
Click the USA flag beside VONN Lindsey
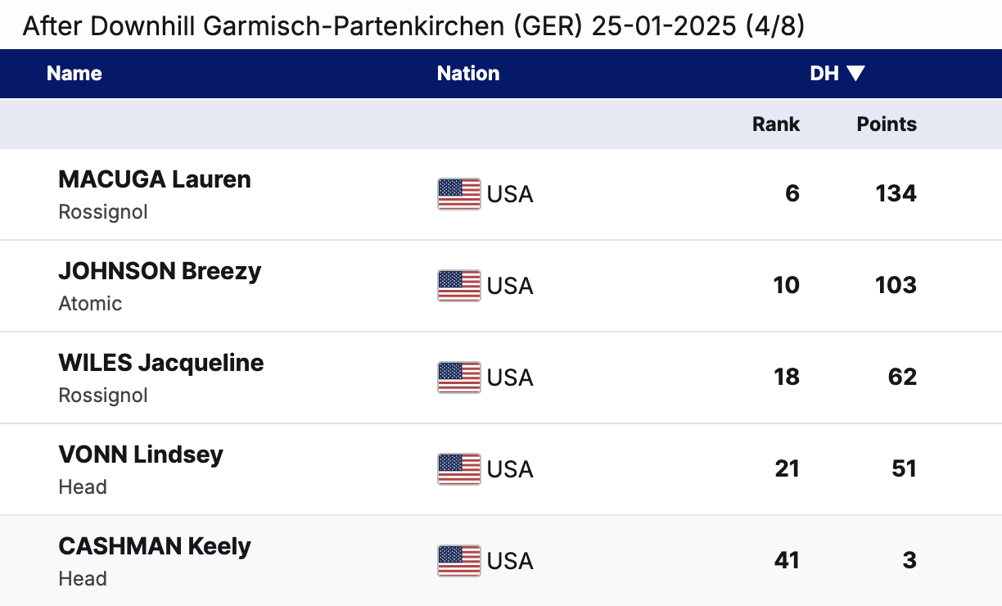pos(458,469)
